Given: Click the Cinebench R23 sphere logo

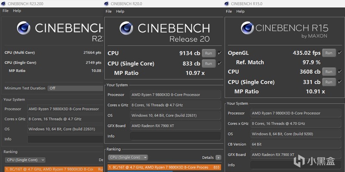Looking at the screenshot, I should coord(24,29).
